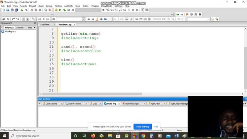
Task: Open the File menu
Action: [x=3, y=6]
